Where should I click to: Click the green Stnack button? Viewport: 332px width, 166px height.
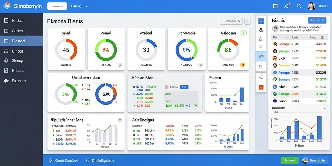[290, 160]
